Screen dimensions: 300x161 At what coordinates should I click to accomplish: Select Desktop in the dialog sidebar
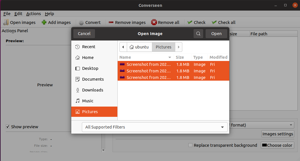pyautogui.click(x=94, y=68)
